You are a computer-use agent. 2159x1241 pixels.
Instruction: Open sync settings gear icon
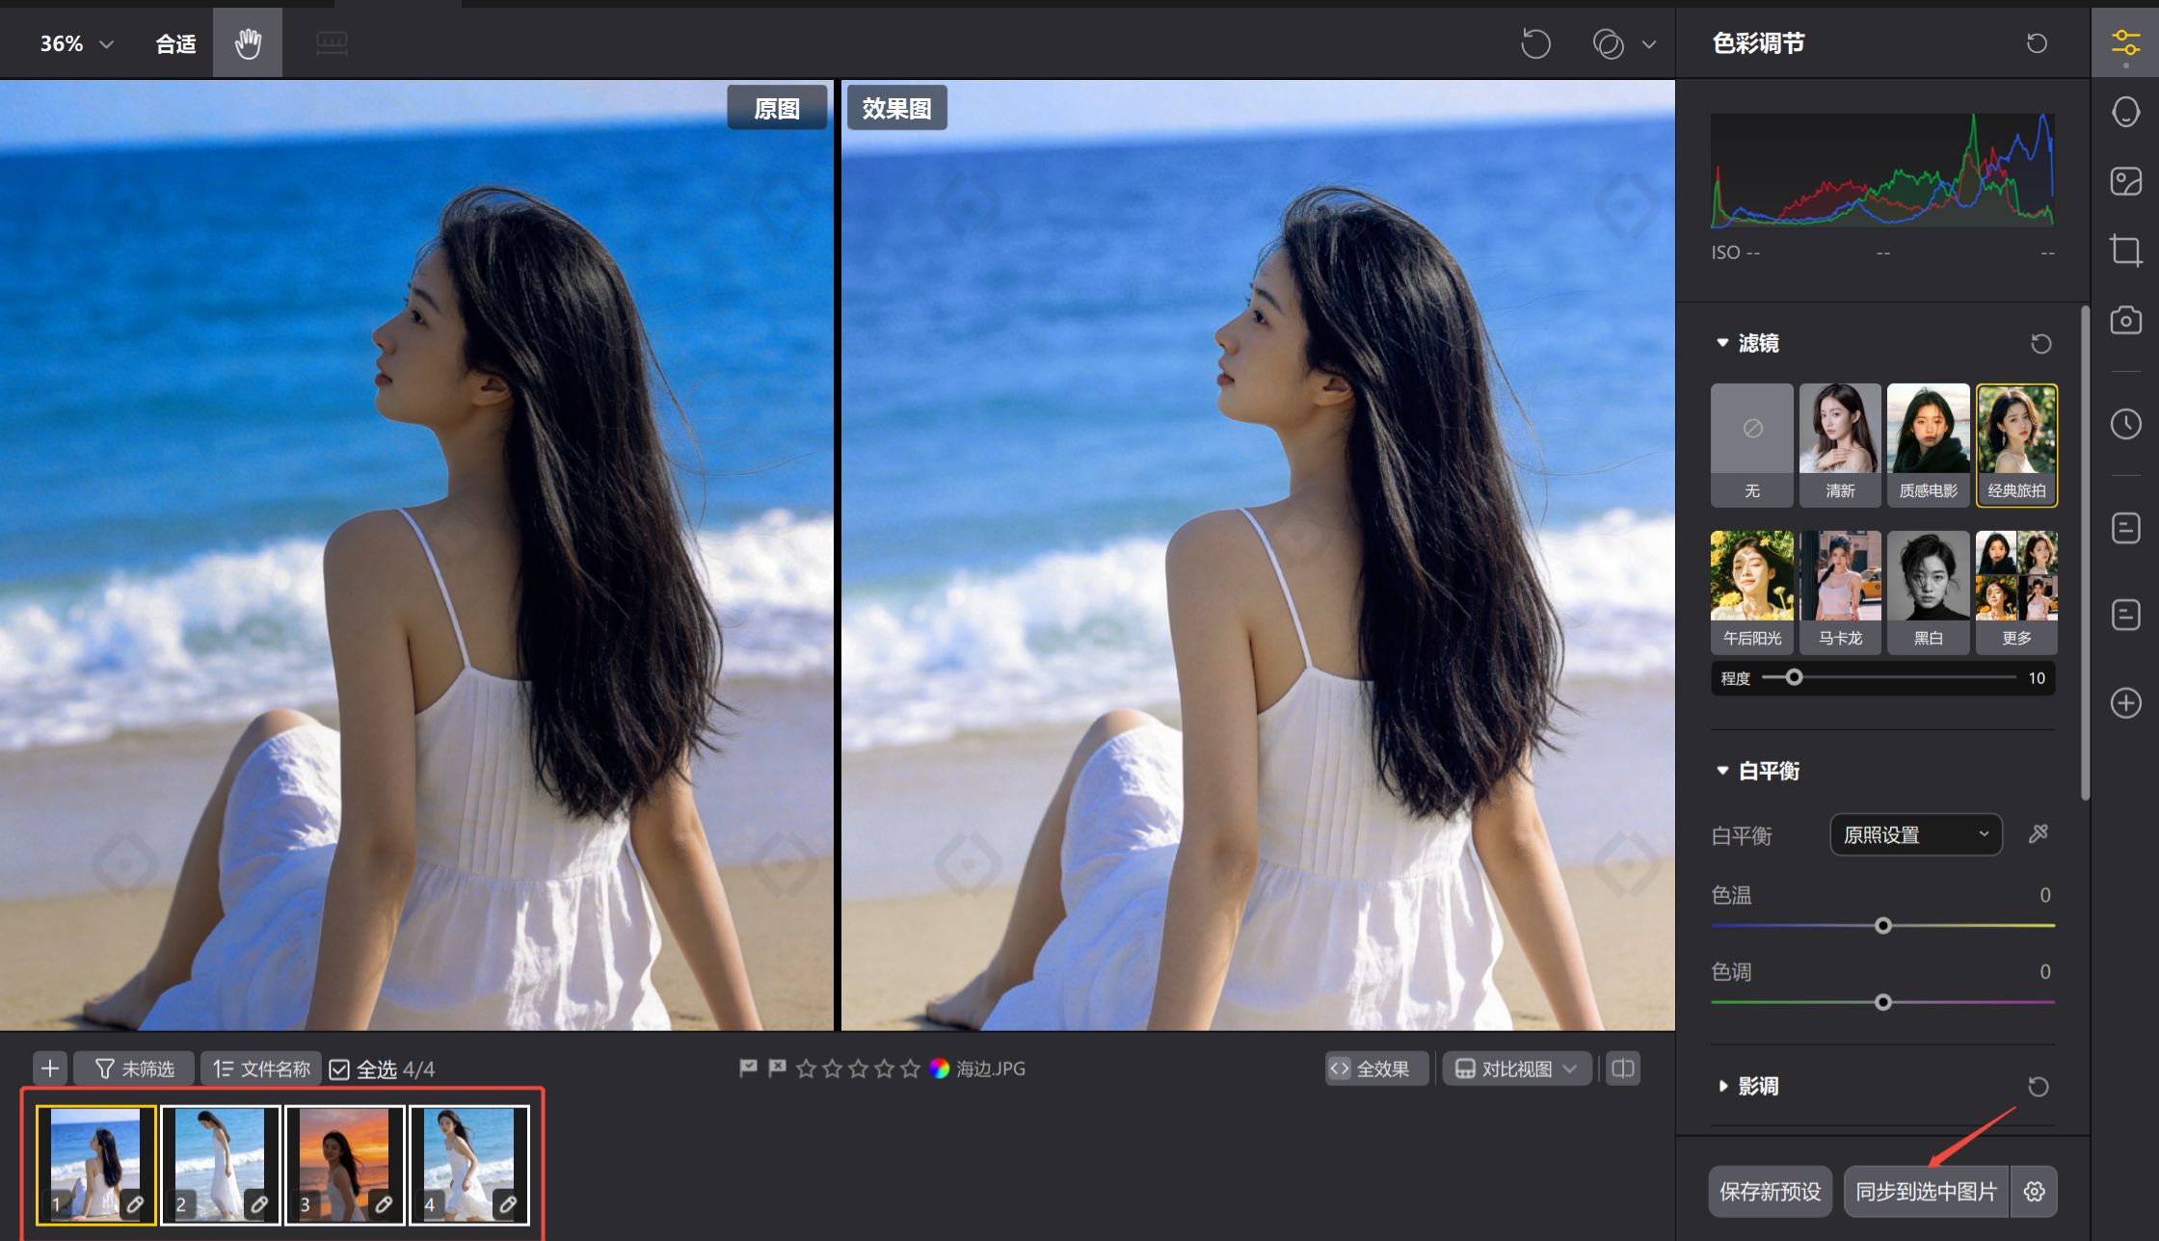(x=2035, y=1192)
